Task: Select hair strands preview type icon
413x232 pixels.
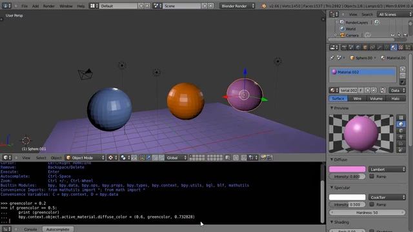Action: [401, 143]
